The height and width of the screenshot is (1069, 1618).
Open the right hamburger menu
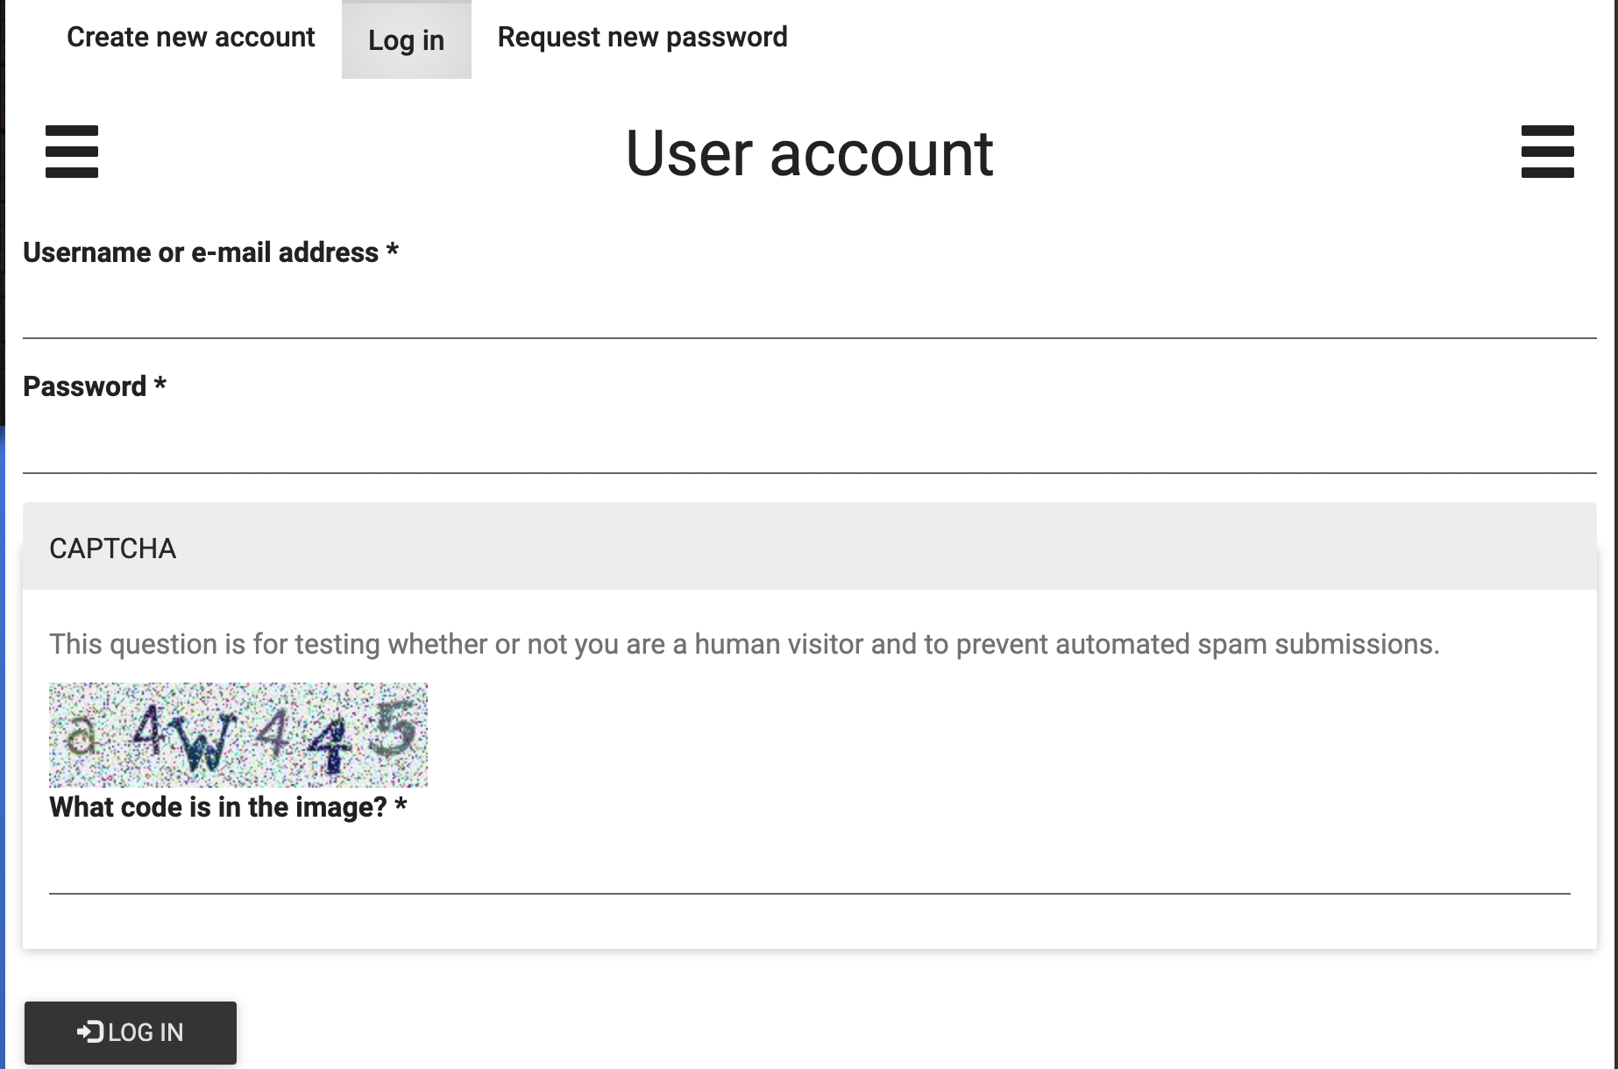[1547, 152]
